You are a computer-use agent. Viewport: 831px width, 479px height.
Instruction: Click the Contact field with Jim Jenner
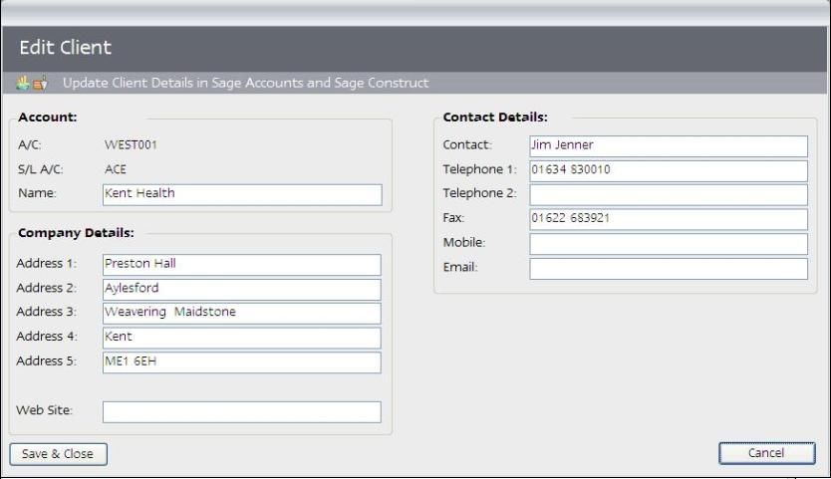[x=668, y=145]
